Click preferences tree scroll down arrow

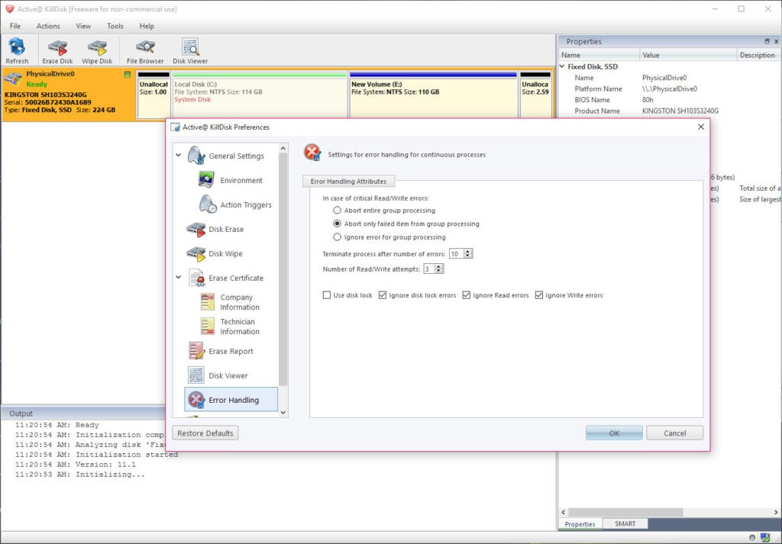point(283,413)
